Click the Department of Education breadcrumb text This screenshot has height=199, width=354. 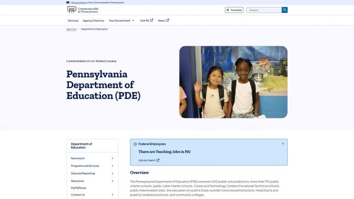(94, 29)
